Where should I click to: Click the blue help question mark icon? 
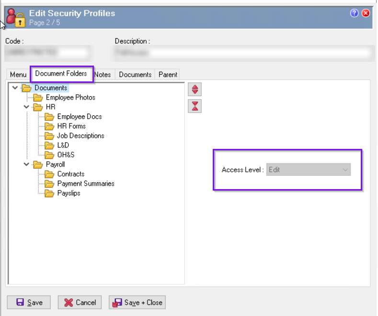pos(354,13)
